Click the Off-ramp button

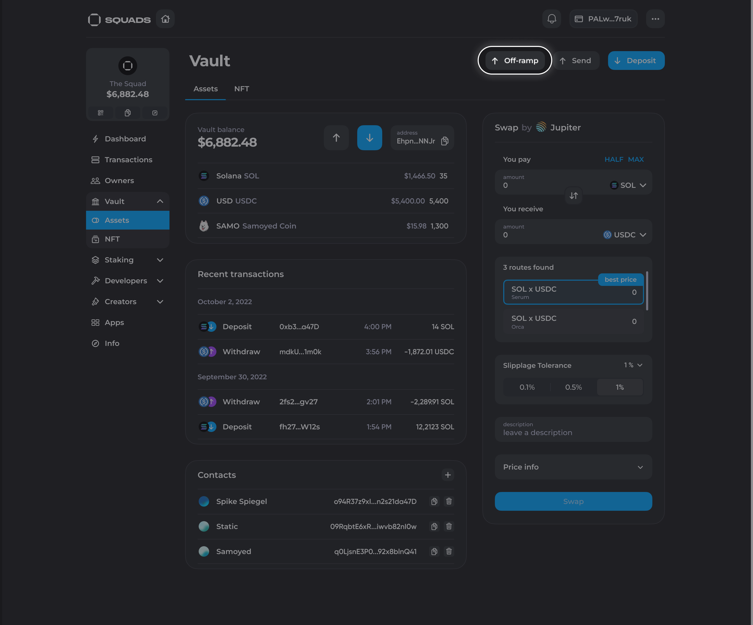[x=514, y=61]
